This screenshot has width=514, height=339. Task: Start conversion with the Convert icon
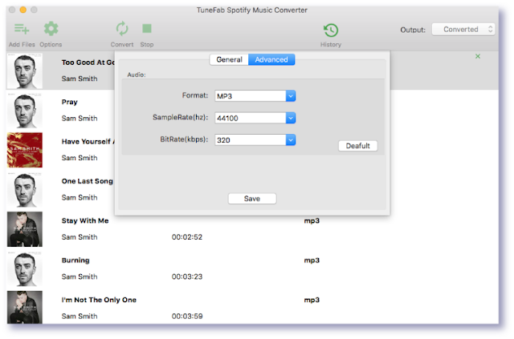[122, 29]
